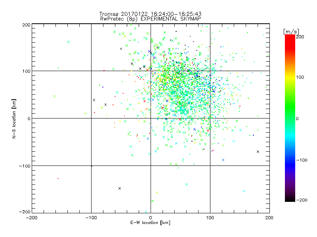Click the color bar label '-100'

click(302, 160)
